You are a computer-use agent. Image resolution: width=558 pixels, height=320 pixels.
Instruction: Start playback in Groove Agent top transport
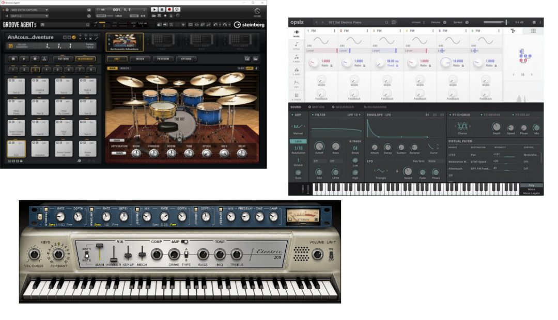click(154, 10)
